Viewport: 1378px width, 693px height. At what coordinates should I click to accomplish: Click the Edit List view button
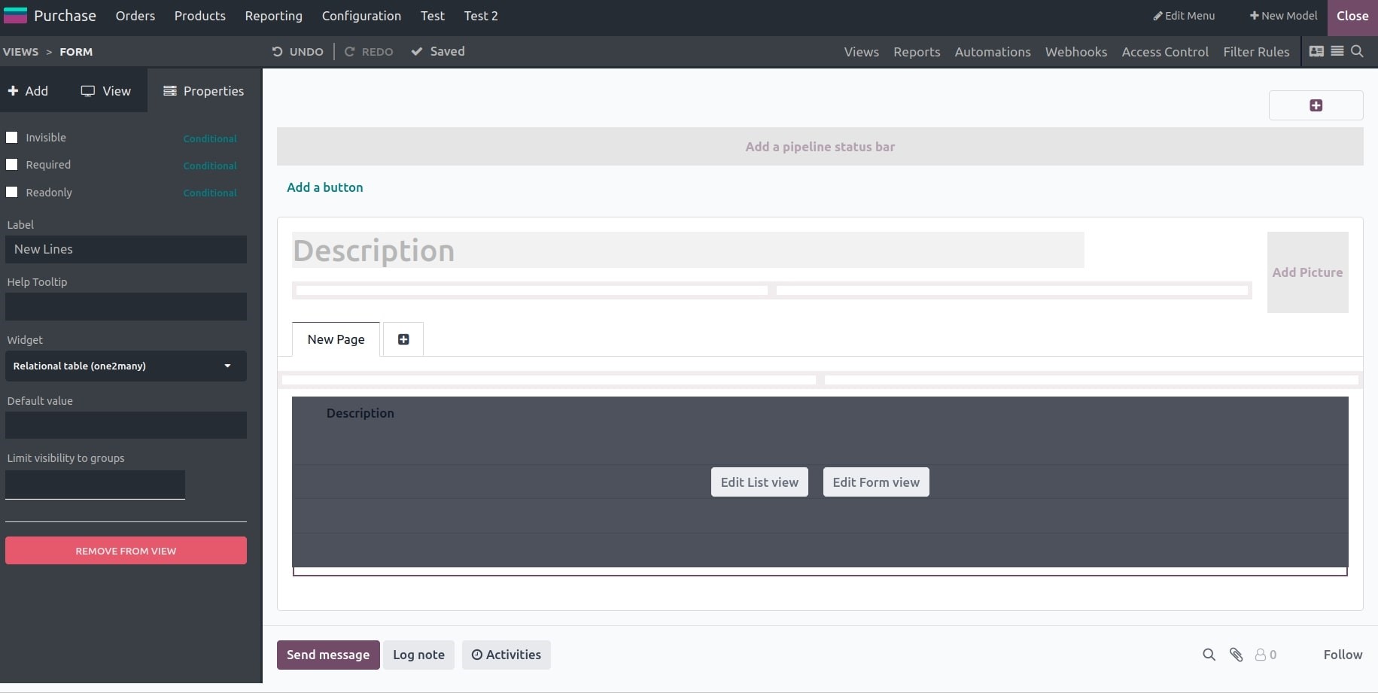tap(759, 482)
